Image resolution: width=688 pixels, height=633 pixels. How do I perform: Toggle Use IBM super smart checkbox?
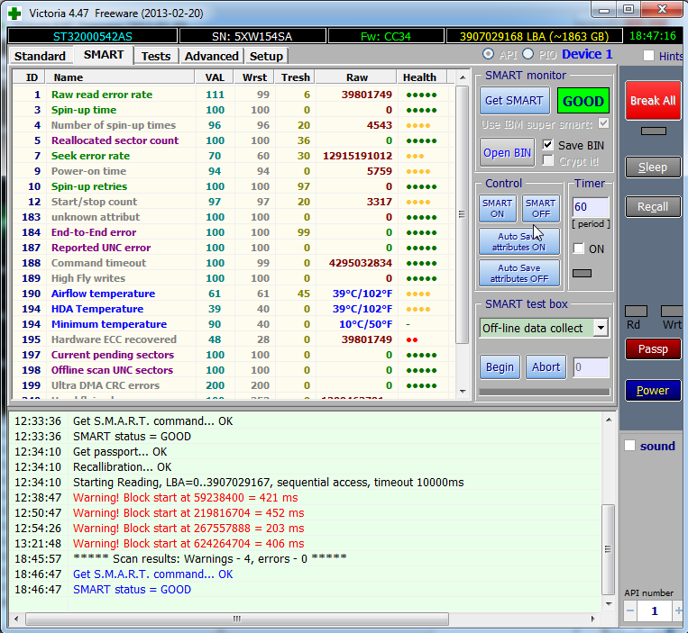604,123
